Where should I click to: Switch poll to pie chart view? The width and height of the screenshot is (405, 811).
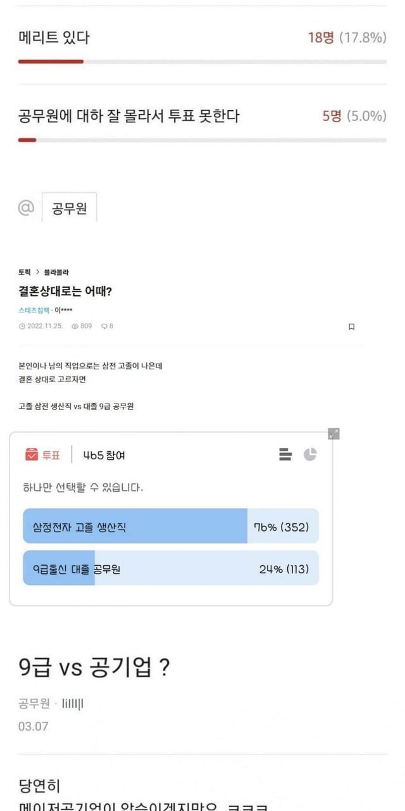point(309,454)
